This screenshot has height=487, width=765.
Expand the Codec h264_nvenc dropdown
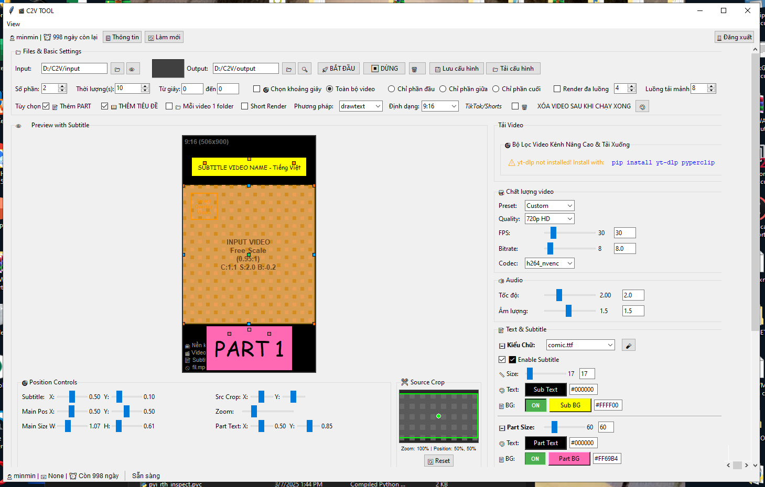(549, 263)
